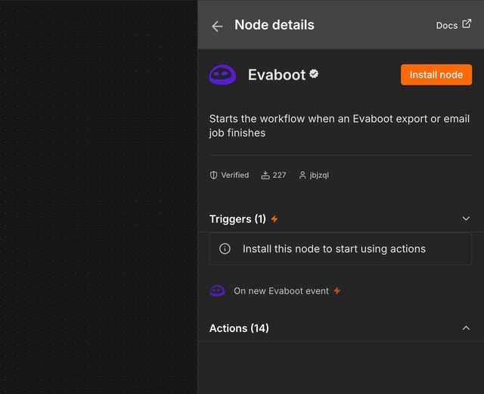Image resolution: width=484 pixels, height=394 pixels.
Task: Open the Docs external link
Action: click(x=453, y=25)
